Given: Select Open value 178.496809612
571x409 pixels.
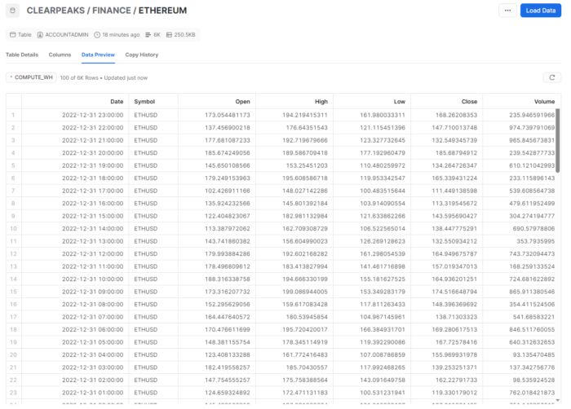Looking at the screenshot, I should pyautogui.click(x=228, y=266).
